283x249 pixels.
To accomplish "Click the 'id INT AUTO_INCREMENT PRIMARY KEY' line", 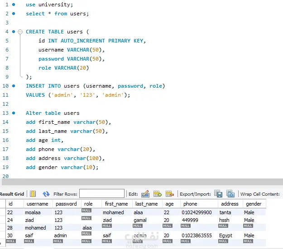I will click(92, 41).
